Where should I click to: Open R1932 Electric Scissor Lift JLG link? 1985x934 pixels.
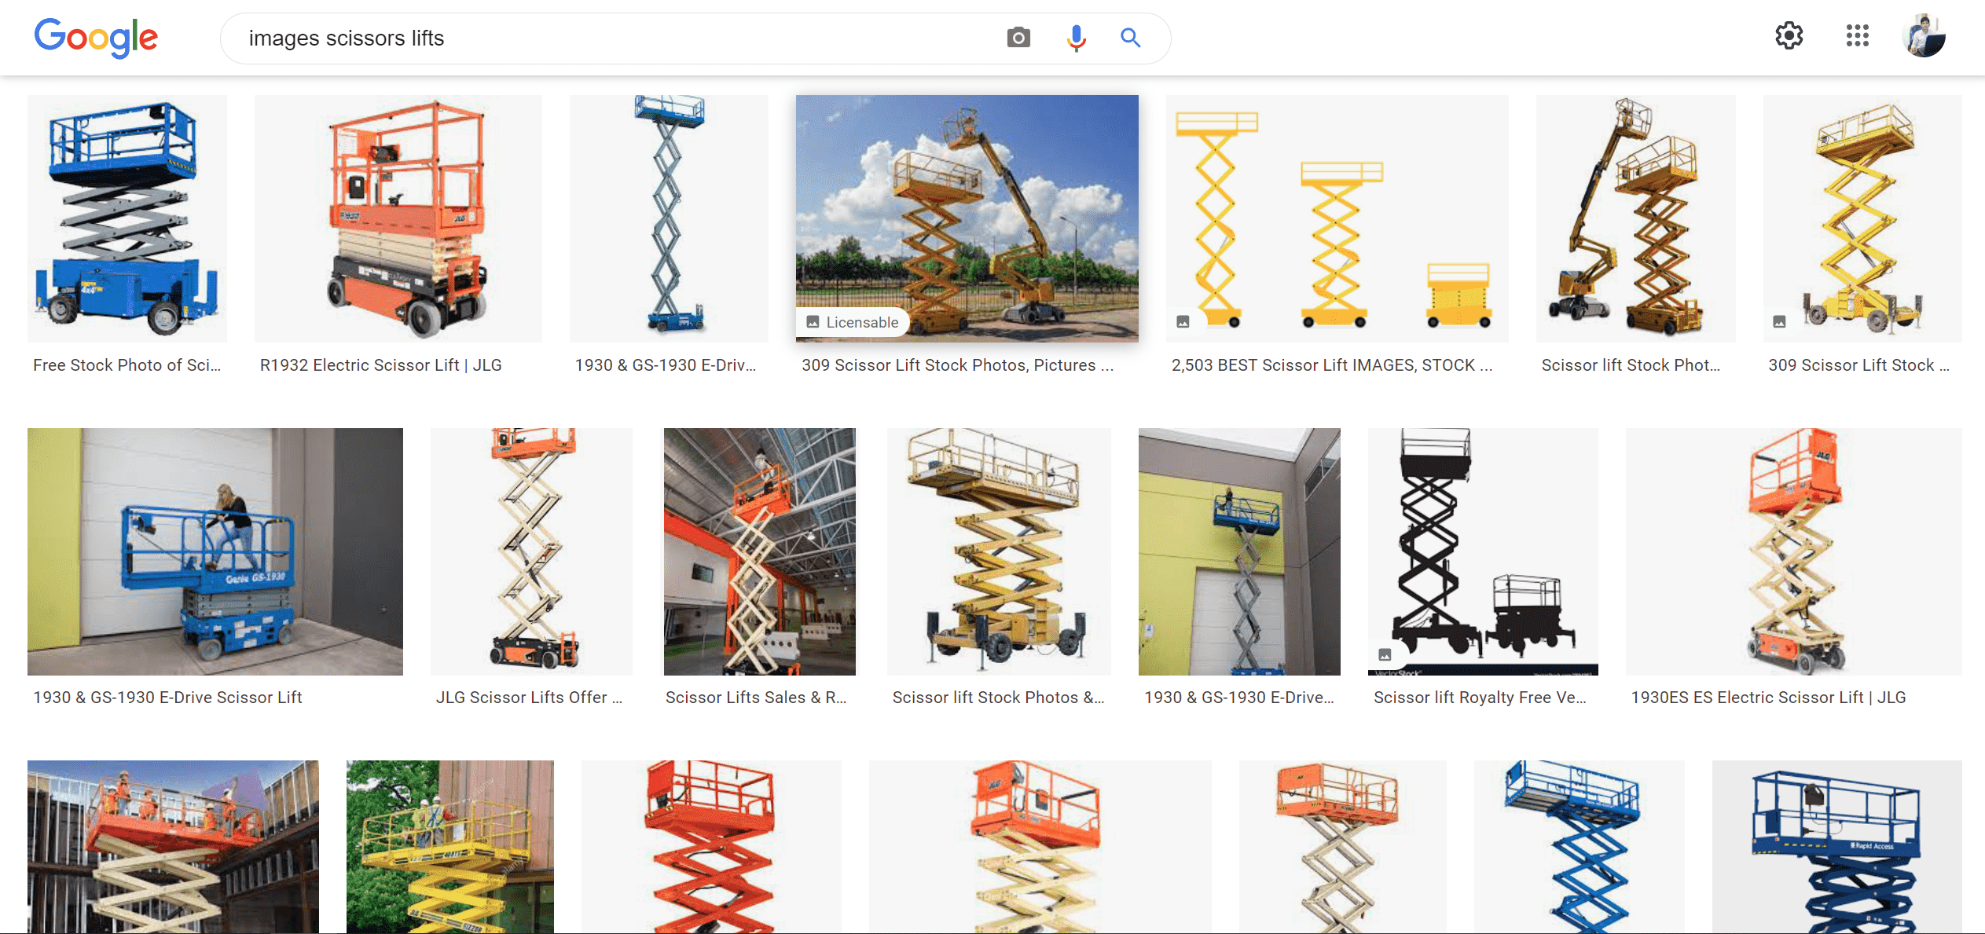(380, 365)
